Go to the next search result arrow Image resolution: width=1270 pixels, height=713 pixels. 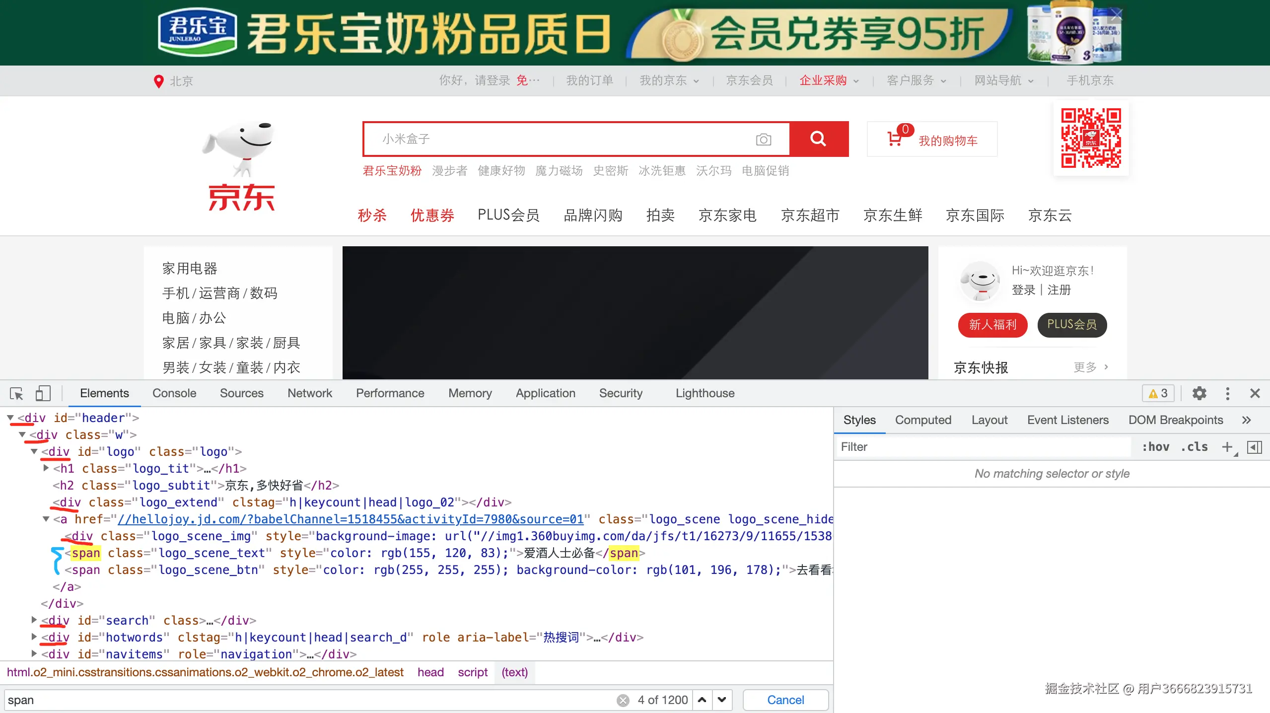tap(722, 700)
